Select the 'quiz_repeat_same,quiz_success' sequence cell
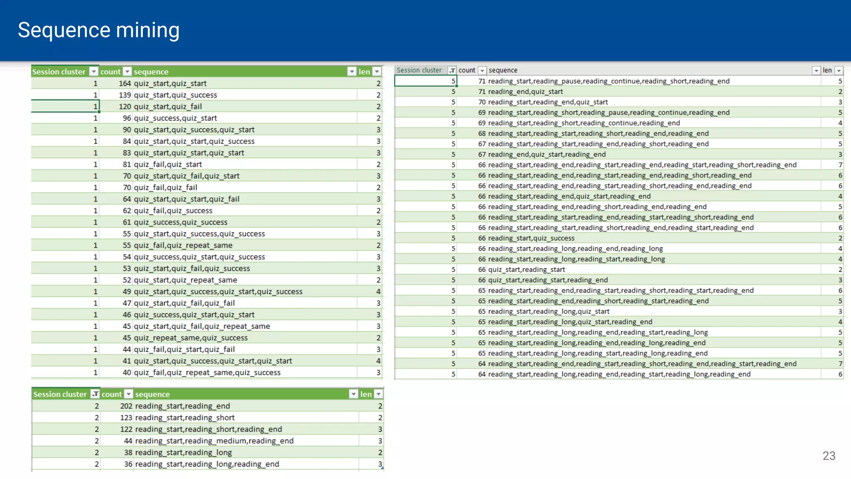The width and height of the screenshot is (851, 479). tap(245, 338)
